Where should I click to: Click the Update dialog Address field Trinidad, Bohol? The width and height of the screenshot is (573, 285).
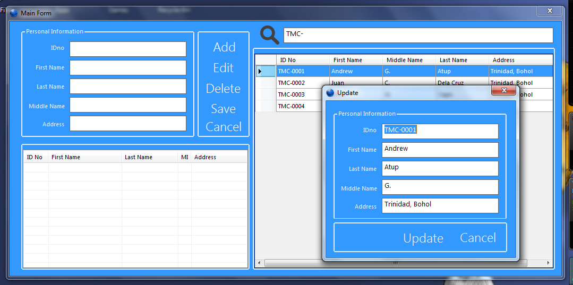440,206
